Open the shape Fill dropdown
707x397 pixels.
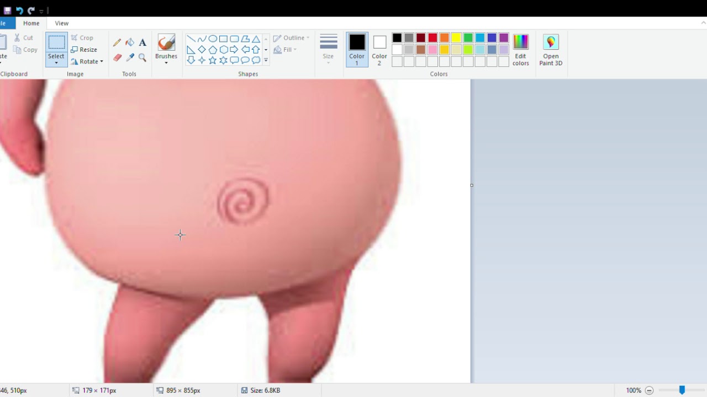285,50
